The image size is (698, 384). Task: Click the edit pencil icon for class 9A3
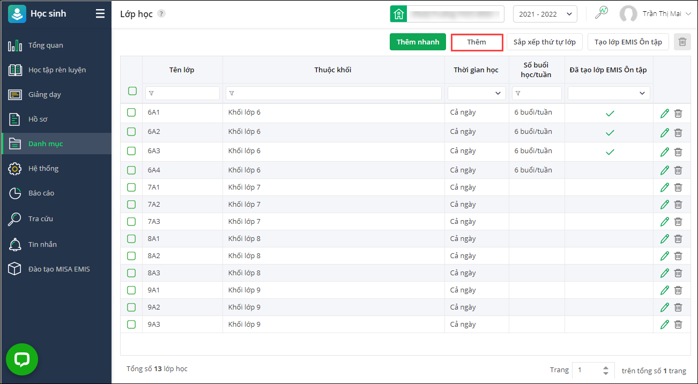(665, 325)
